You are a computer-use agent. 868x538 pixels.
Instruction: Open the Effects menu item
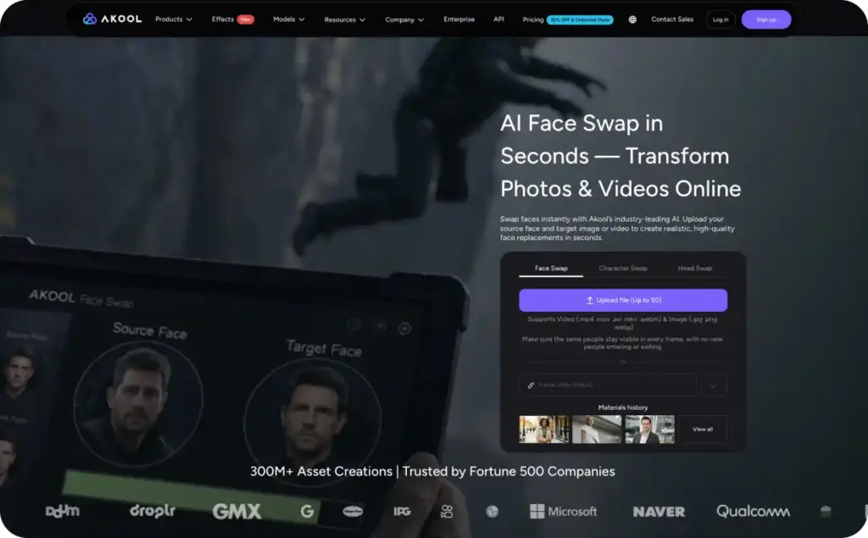pyautogui.click(x=223, y=19)
